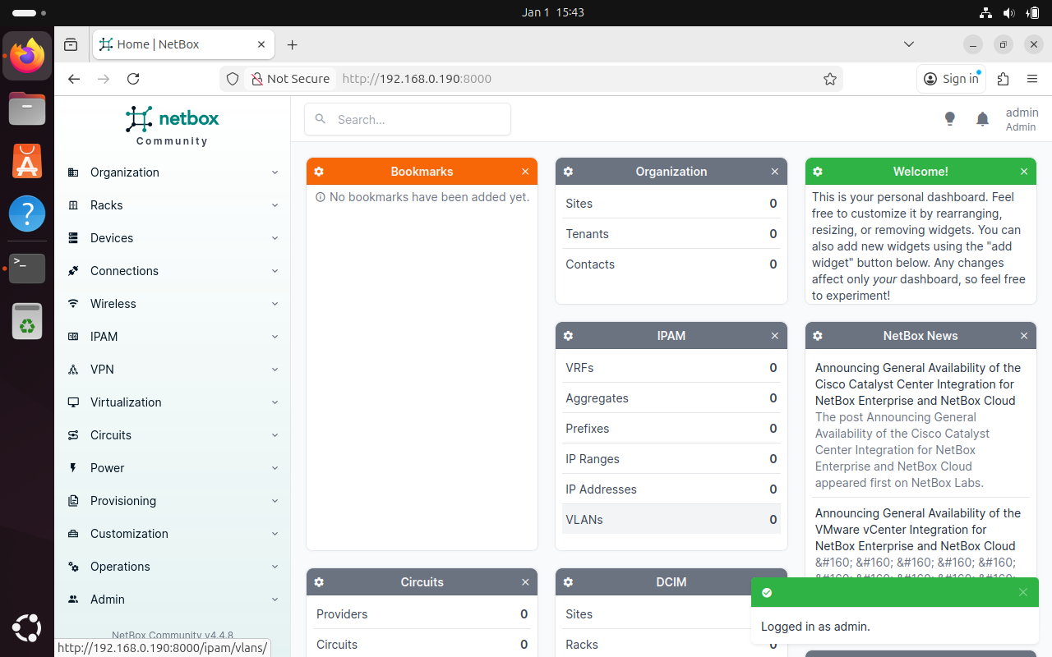This screenshot has height=657, width=1052.
Task: Open the Provisioning sidebar menu
Action: [173, 501]
